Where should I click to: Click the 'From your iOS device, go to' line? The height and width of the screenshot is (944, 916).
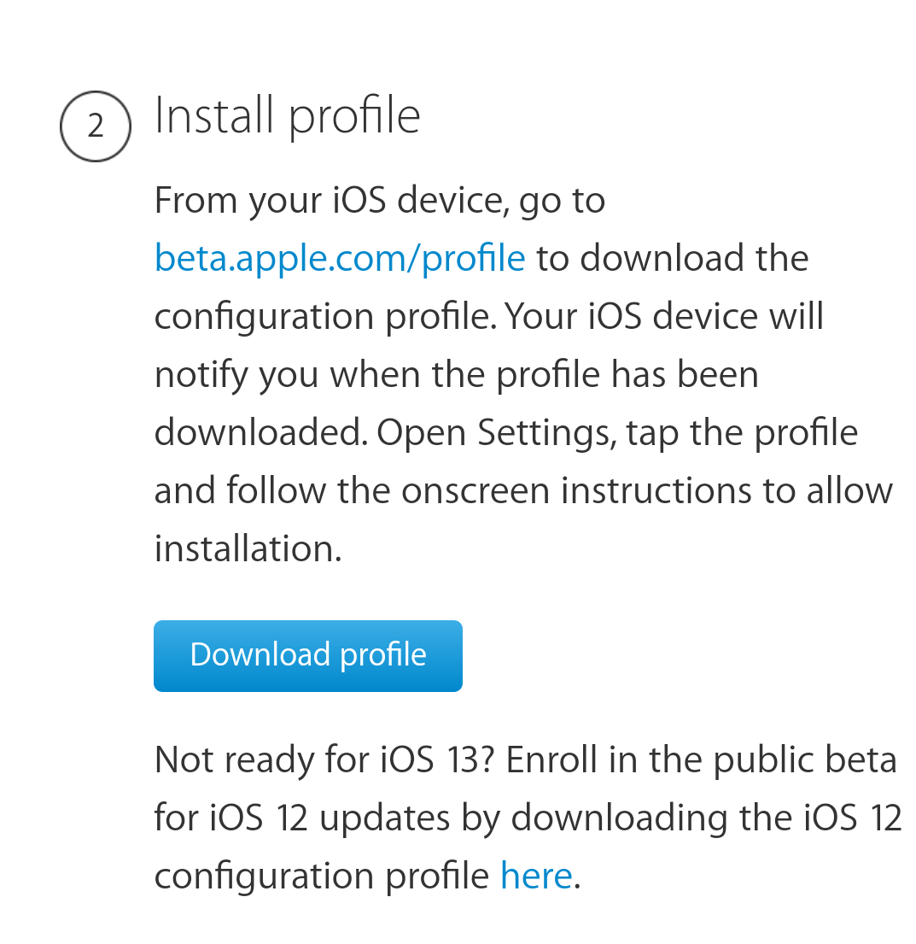(380, 201)
